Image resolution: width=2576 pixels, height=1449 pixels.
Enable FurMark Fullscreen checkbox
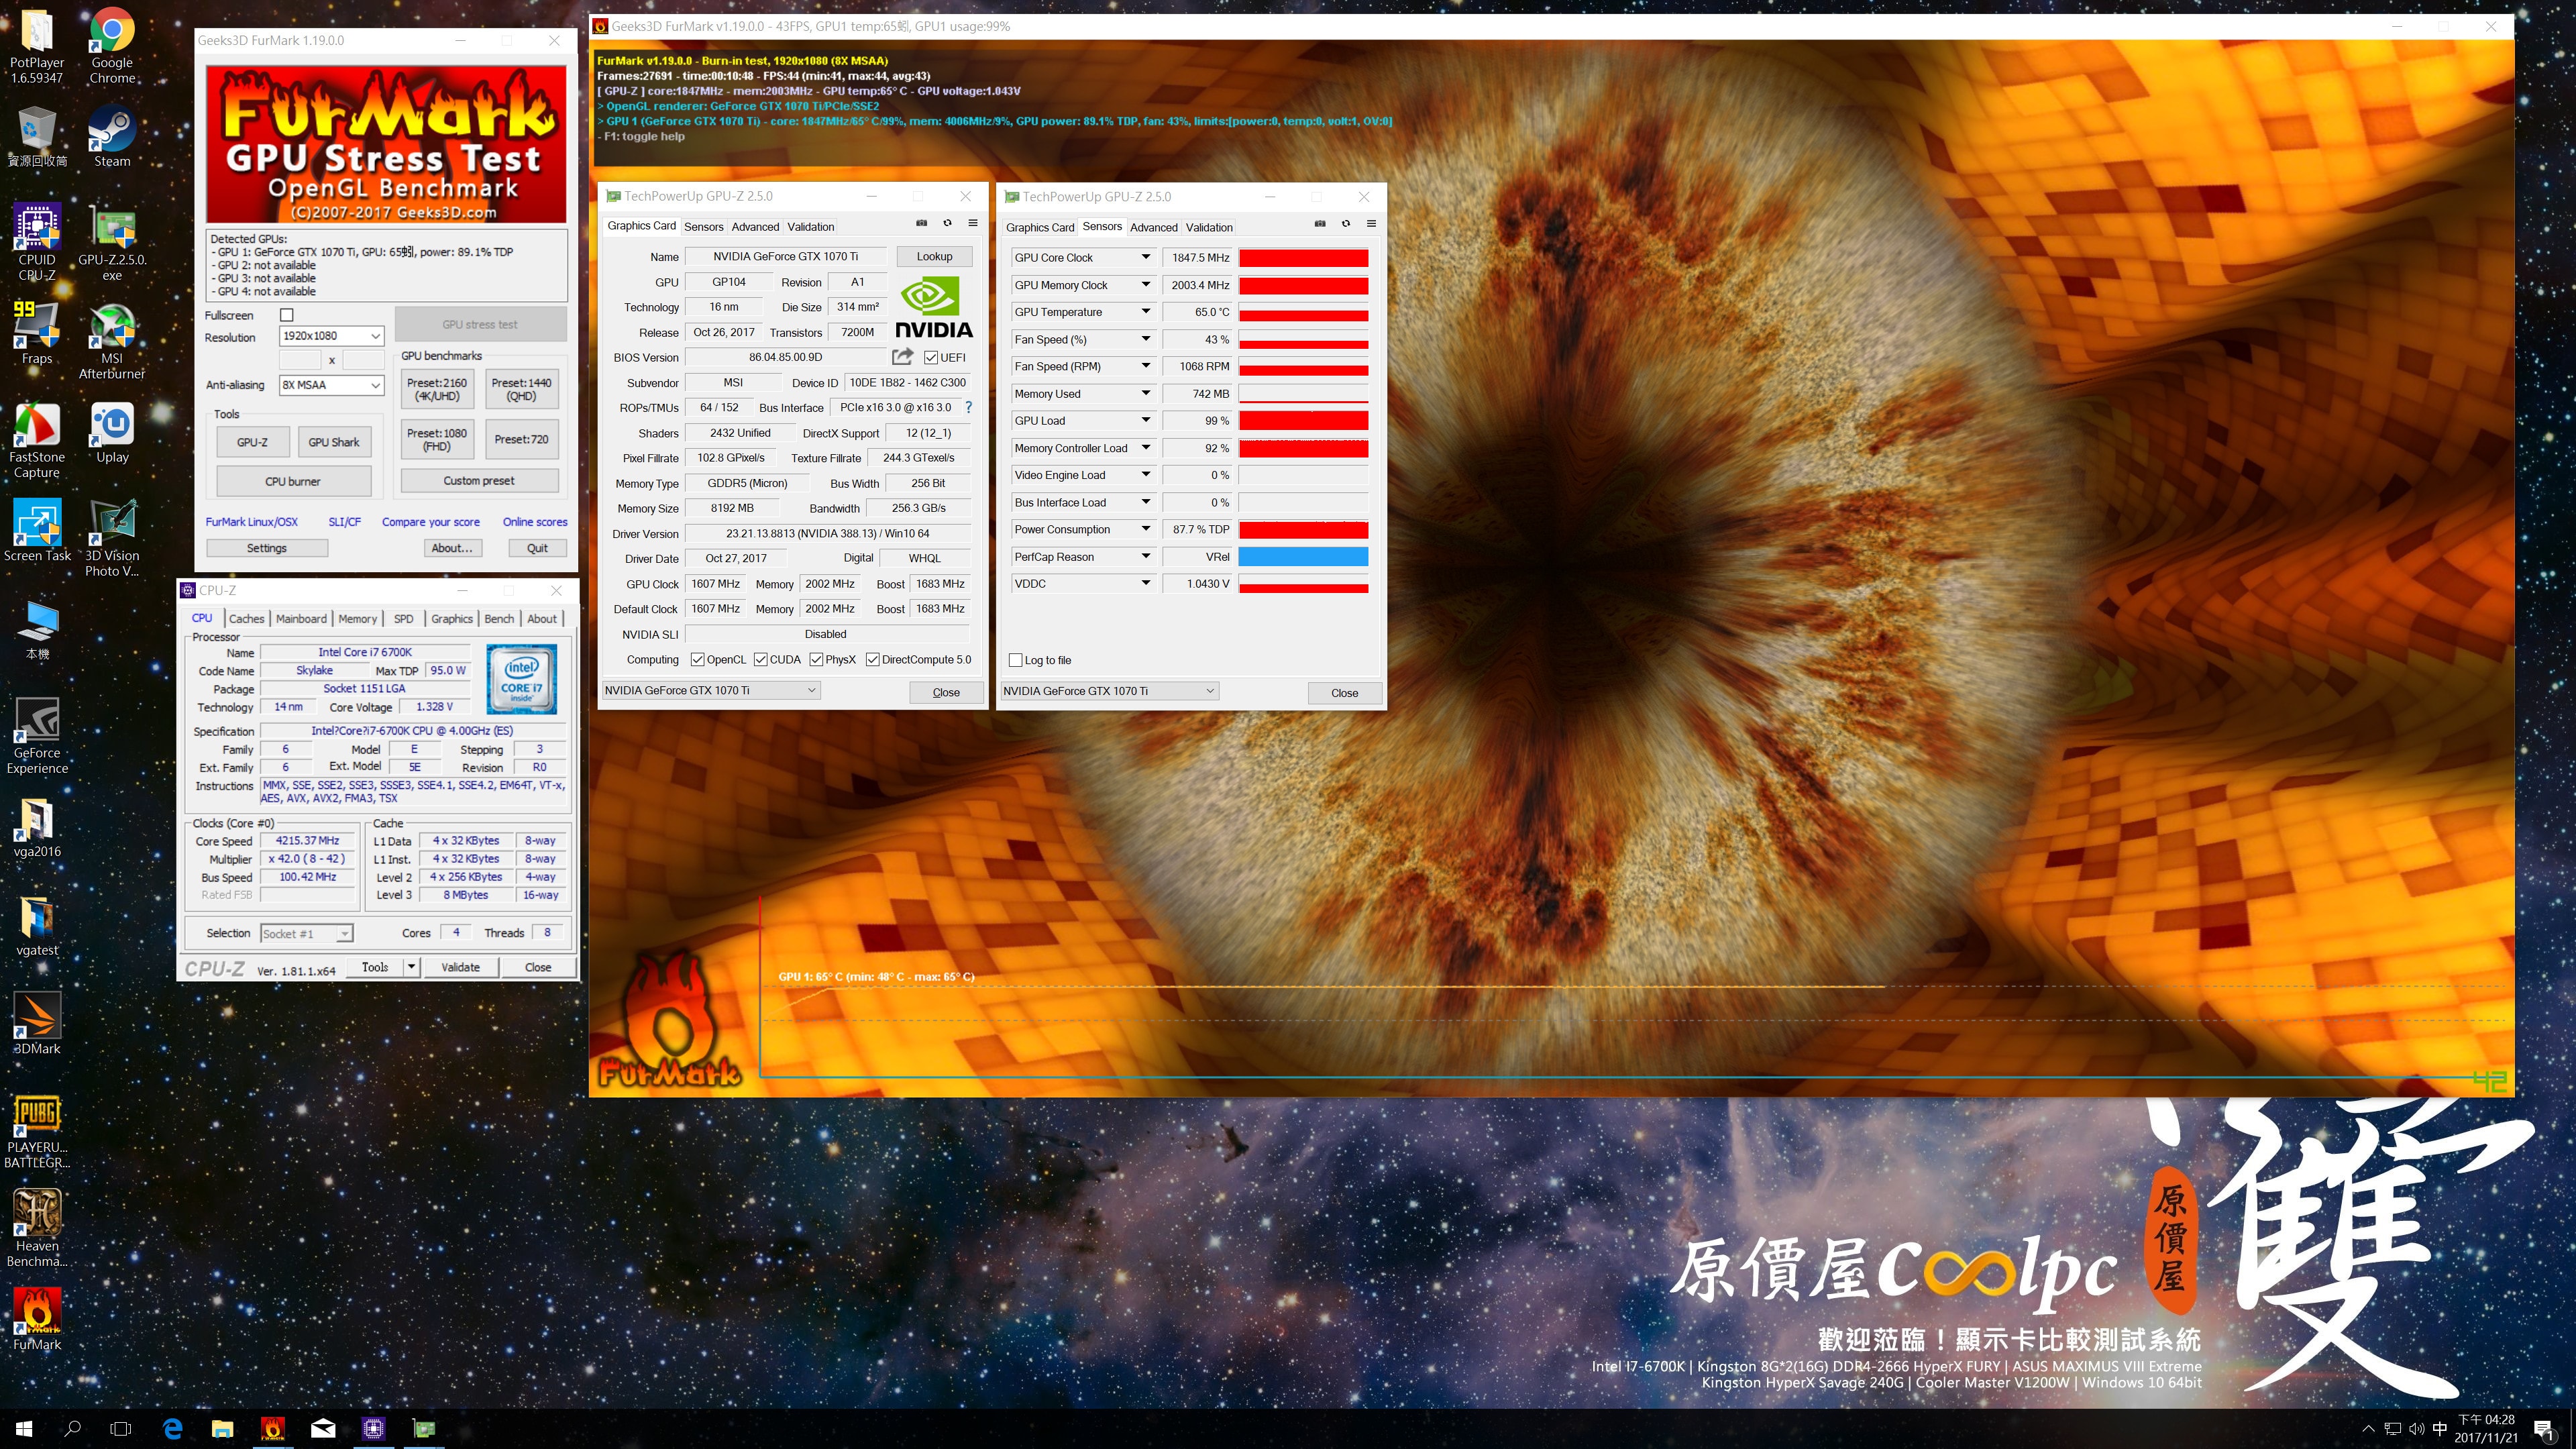coord(287,315)
